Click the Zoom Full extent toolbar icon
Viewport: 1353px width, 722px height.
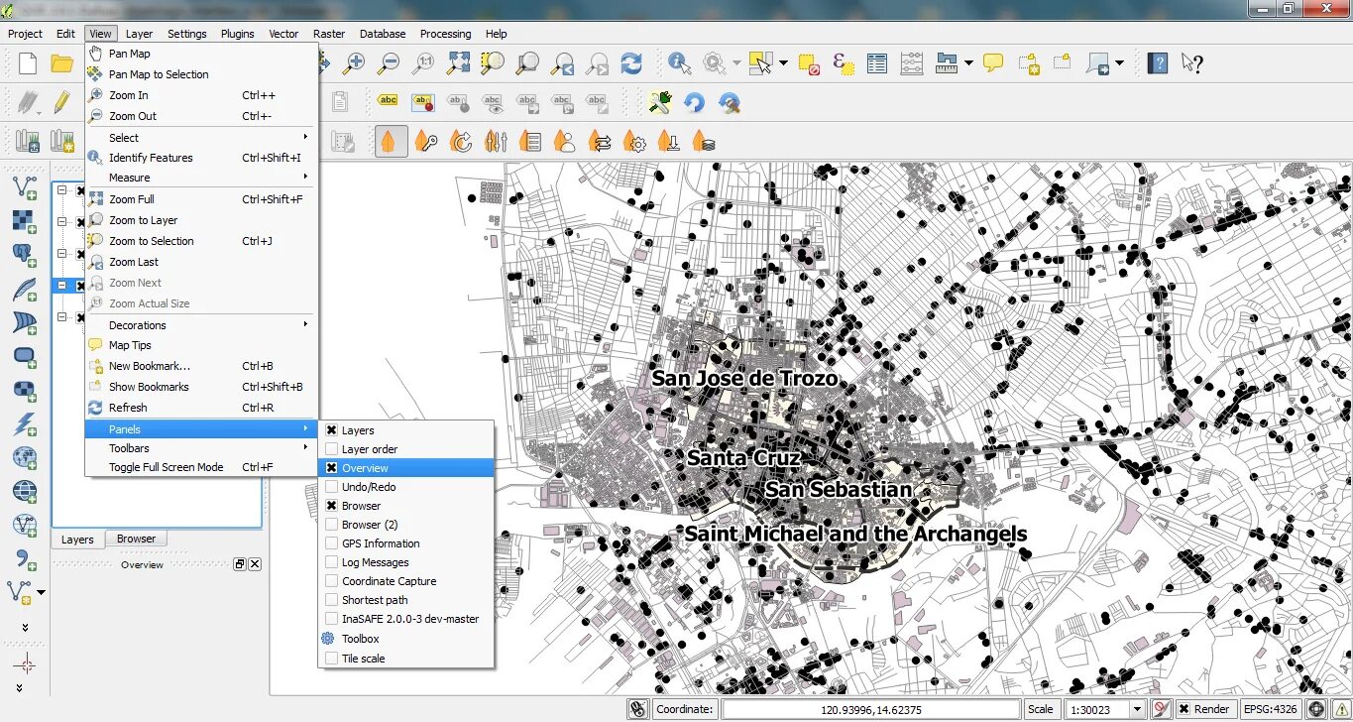point(458,63)
